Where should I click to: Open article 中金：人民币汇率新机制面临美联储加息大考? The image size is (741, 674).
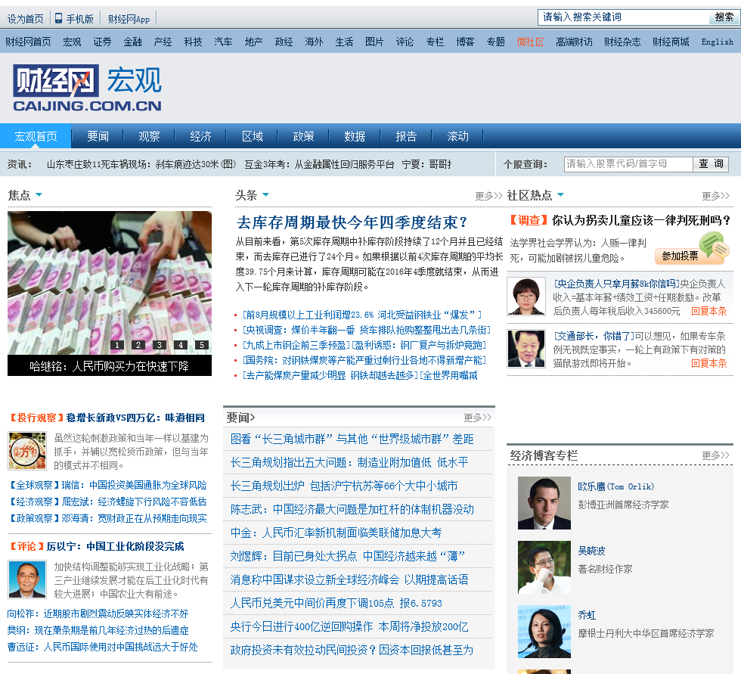pos(336,533)
